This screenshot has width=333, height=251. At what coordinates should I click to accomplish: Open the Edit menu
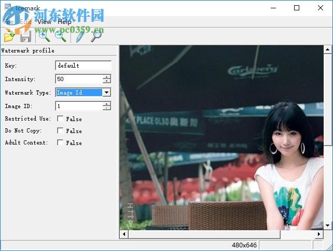[26, 22]
